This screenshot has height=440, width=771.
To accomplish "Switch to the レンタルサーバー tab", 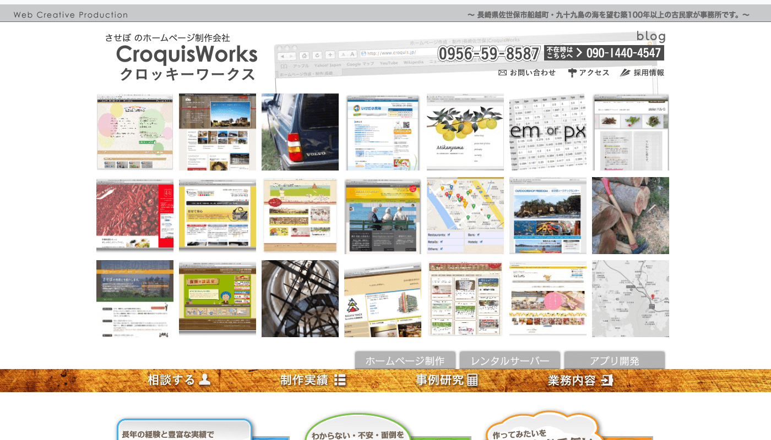I will point(509,361).
